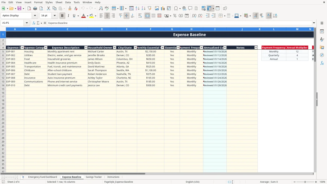Click the Spelling check icon

pyautogui.click(x=107, y=8)
